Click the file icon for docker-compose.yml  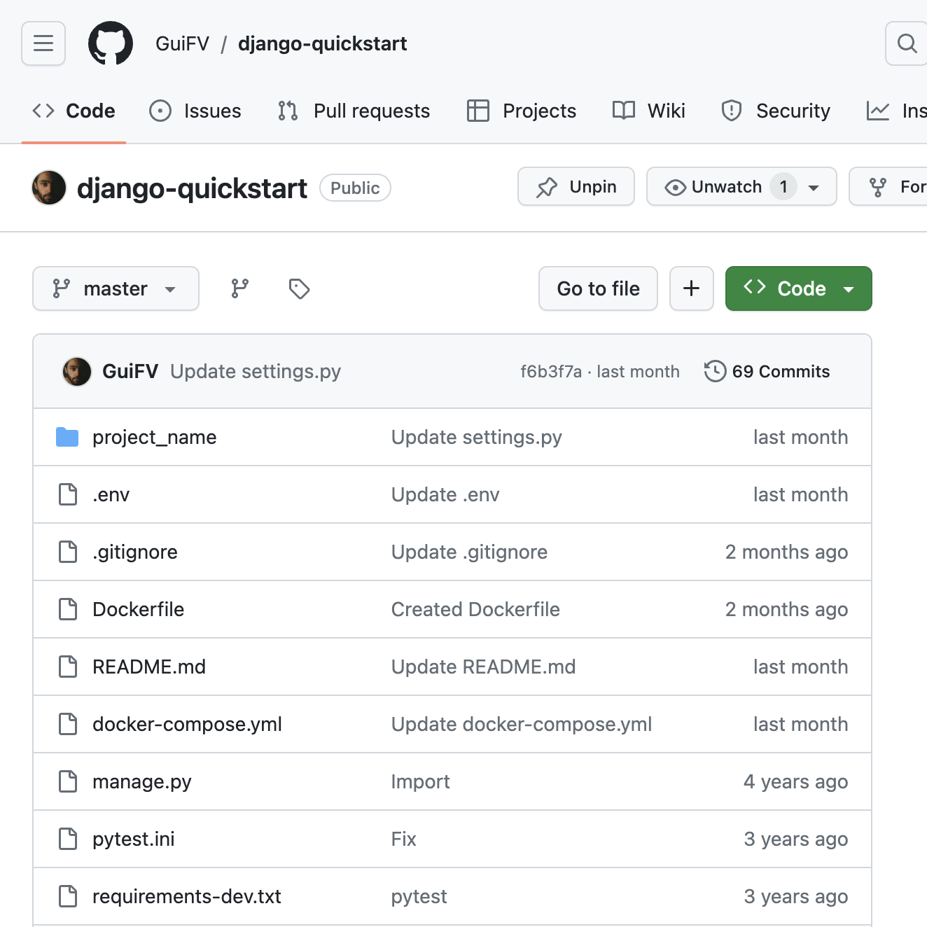68,724
